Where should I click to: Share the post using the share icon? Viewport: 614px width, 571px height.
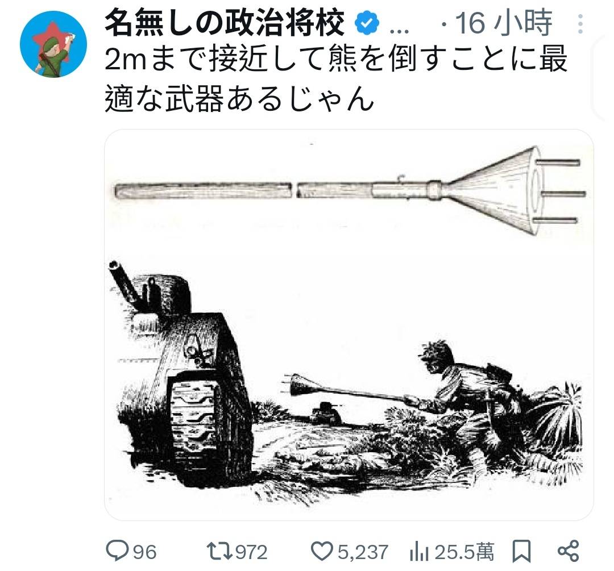[x=568, y=551]
